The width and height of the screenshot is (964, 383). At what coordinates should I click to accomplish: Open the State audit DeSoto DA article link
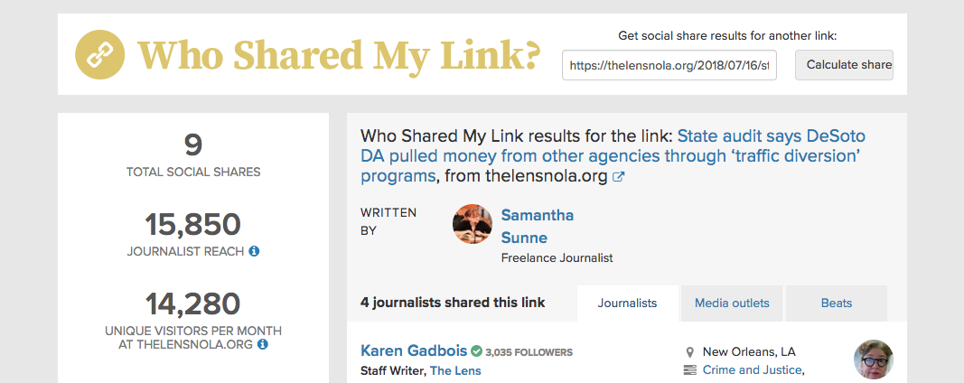pos(613,156)
